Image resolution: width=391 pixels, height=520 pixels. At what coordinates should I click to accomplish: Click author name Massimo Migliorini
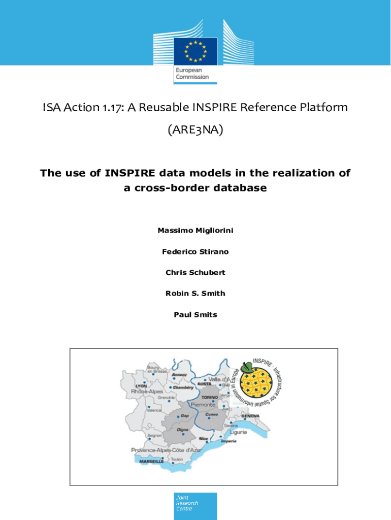pos(195,231)
